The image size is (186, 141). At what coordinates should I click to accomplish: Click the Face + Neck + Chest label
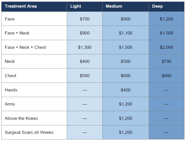pyautogui.click(x=25, y=47)
